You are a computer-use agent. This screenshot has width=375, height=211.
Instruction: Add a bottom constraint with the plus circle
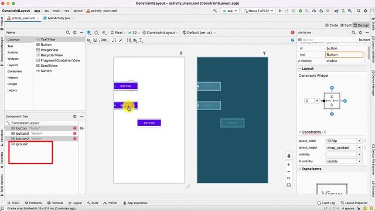[332, 114]
